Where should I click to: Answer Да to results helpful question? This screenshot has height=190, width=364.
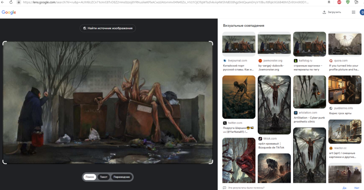[x=344, y=188]
